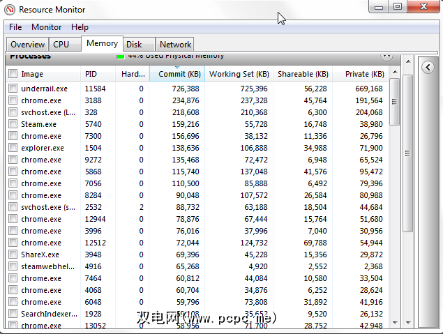
Task: Check the explorer.exe process checkbox
Action: 13,148
